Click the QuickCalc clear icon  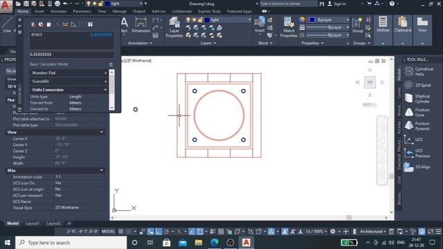(x=34, y=25)
